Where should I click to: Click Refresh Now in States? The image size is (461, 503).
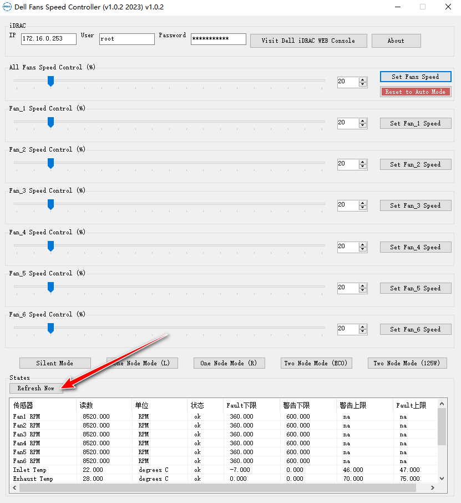pos(36,388)
